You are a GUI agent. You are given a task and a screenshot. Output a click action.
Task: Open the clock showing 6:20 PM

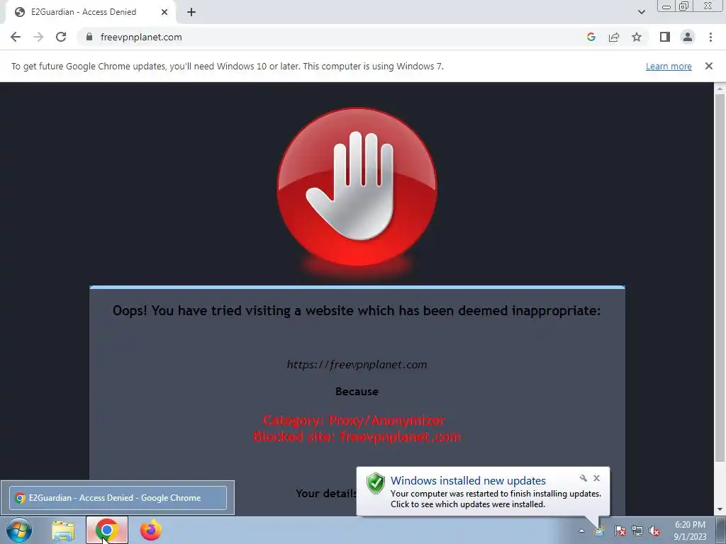pos(690,531)
